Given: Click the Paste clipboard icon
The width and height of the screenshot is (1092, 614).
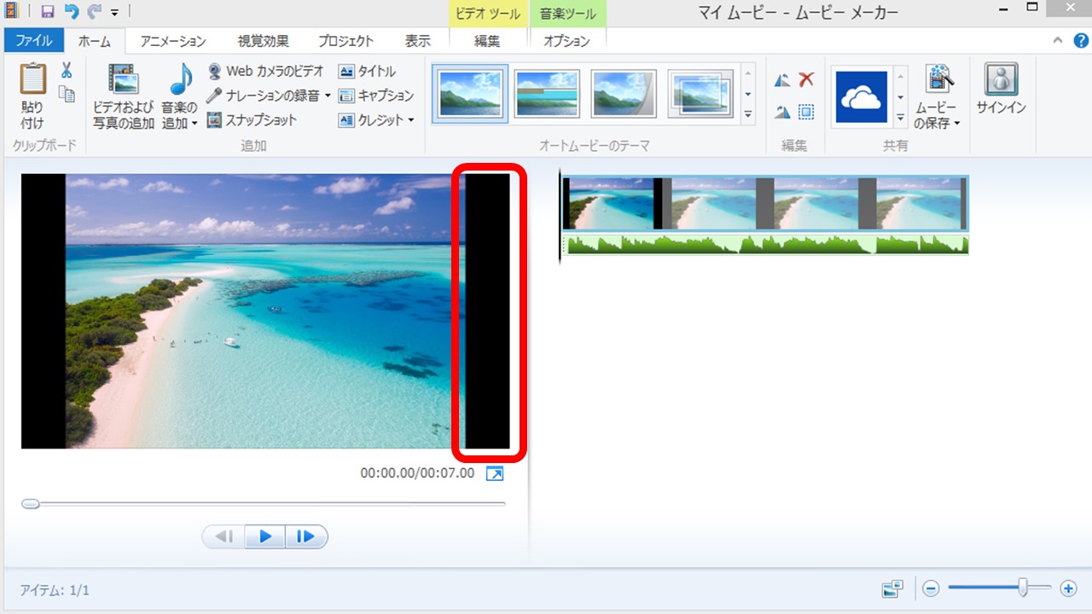Looking at the screenshot, I should pos(32,79).
